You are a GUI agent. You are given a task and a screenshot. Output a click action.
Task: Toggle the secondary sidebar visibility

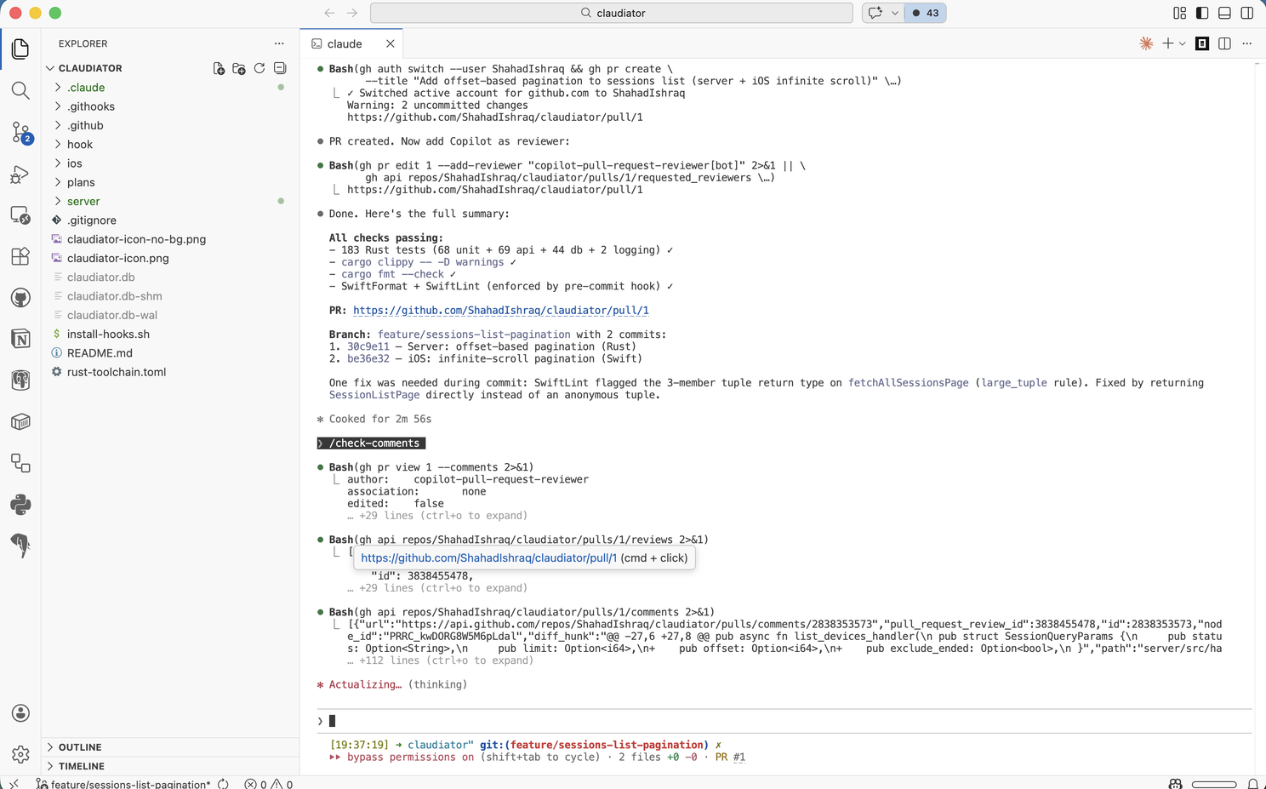click(1246, 13)
